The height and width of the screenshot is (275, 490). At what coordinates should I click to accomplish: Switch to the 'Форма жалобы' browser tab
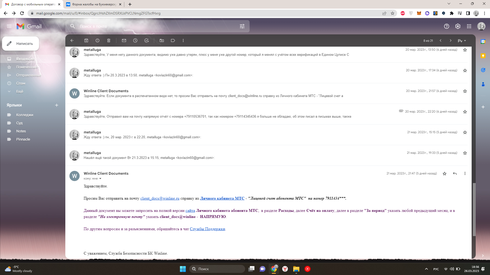(x=94, y=4)
